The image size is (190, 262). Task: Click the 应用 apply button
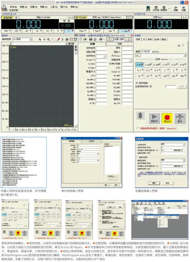[x=182, y=86]
